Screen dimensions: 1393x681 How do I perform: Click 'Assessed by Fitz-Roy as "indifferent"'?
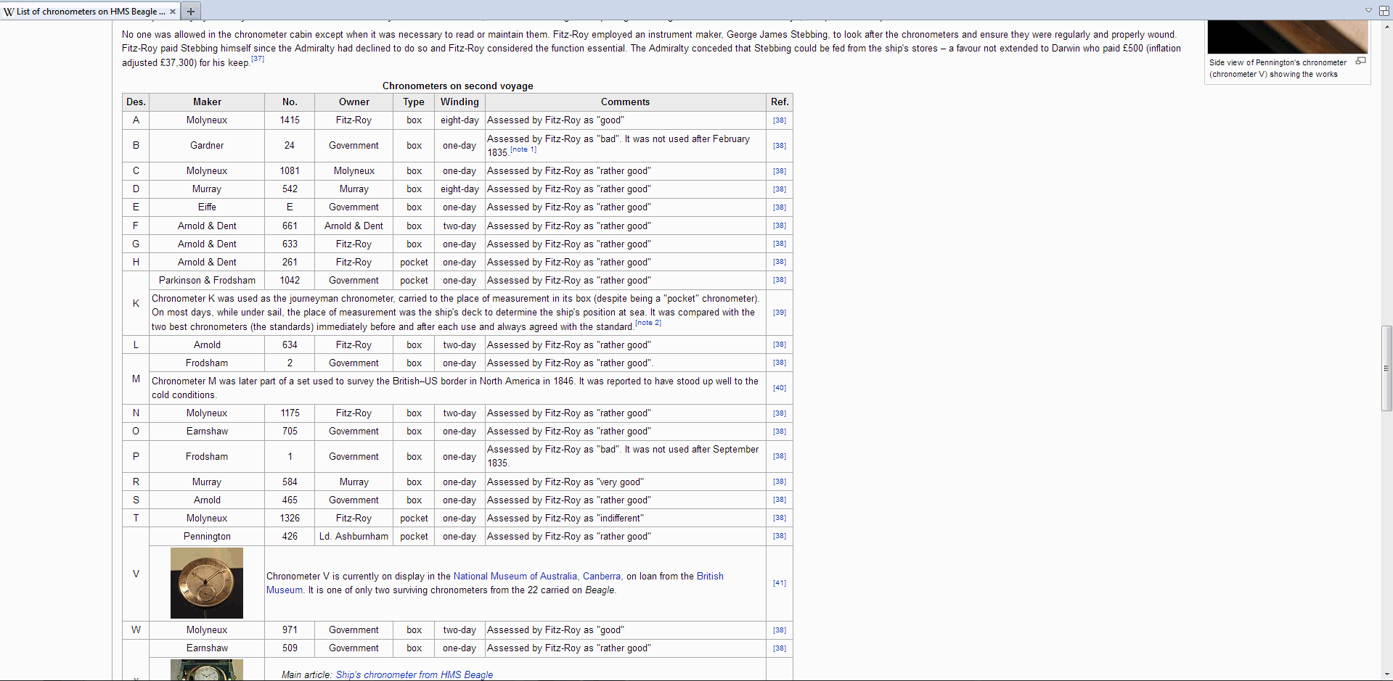(565, 519)
